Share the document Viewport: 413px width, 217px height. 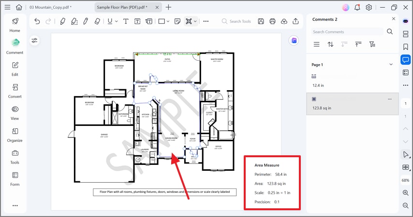coord(295,21)
